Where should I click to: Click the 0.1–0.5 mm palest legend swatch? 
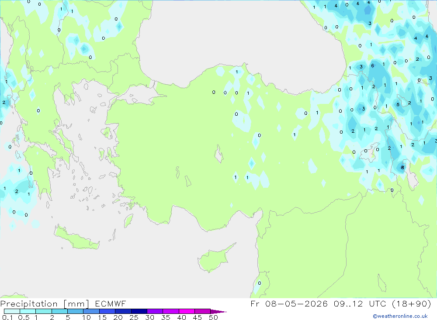tap(12, 311)
